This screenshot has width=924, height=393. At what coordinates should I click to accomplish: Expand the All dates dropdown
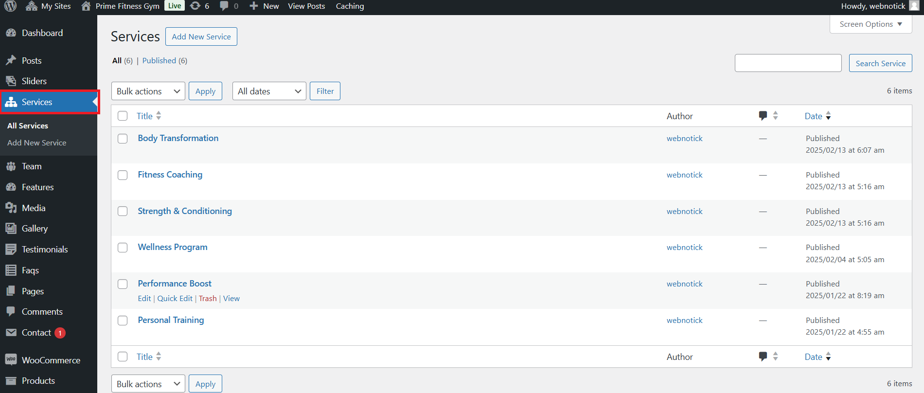(269, 91)
